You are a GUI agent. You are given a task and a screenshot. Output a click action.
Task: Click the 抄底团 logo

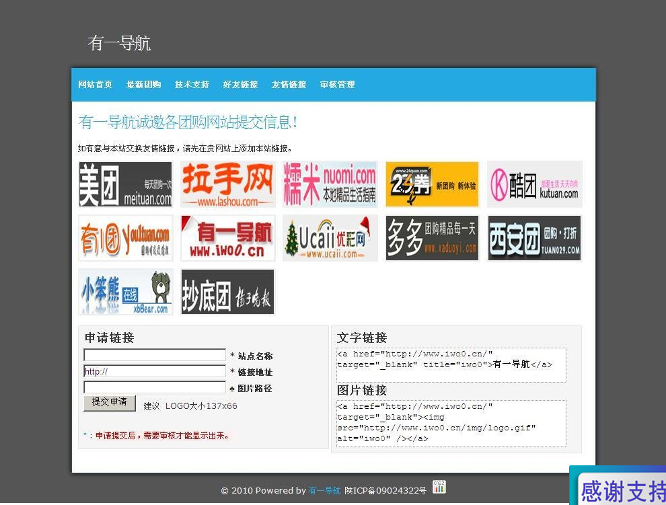[x=227, y=292]
